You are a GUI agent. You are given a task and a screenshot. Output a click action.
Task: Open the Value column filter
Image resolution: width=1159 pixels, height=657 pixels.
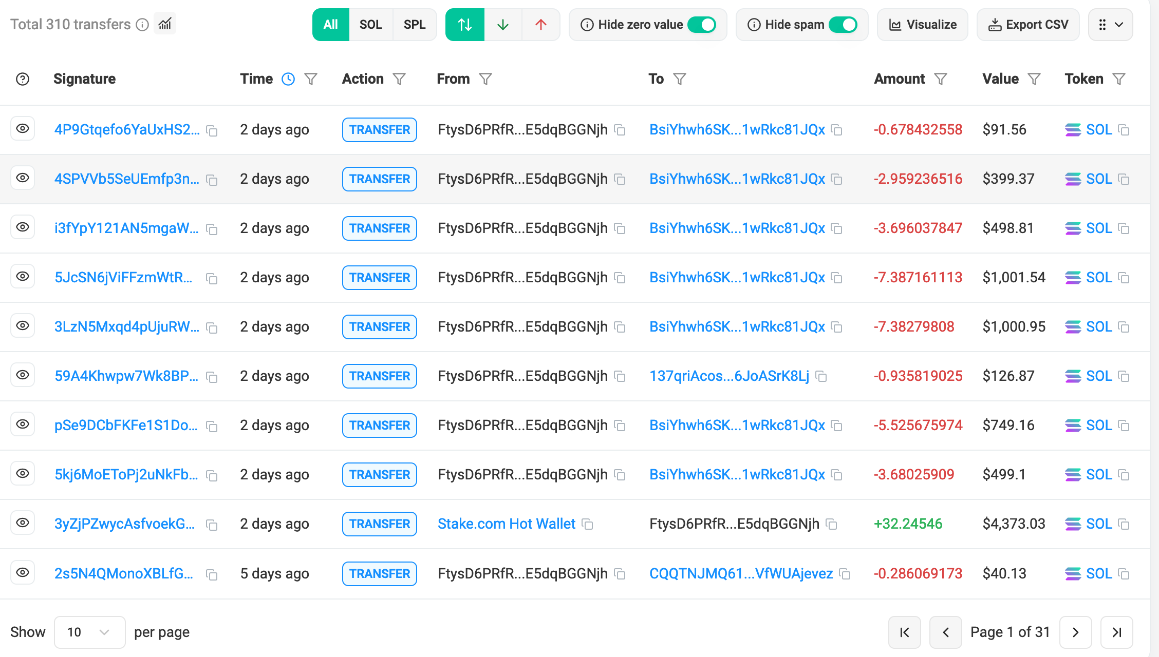1034,79
